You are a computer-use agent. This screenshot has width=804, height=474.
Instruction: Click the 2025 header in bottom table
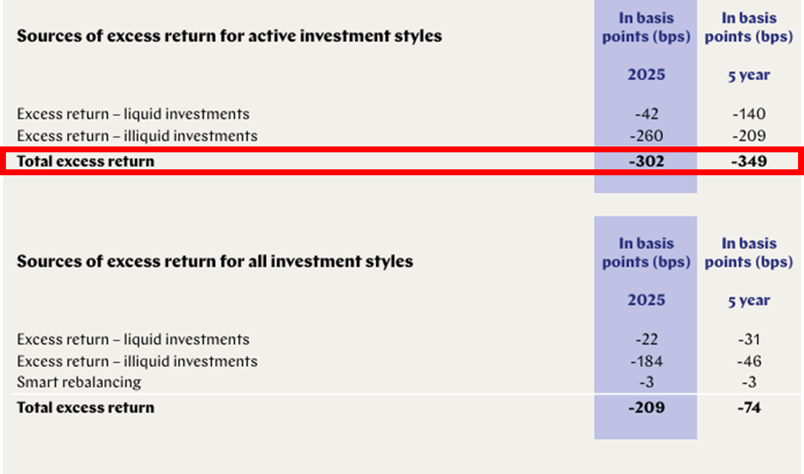pos(646,299)
